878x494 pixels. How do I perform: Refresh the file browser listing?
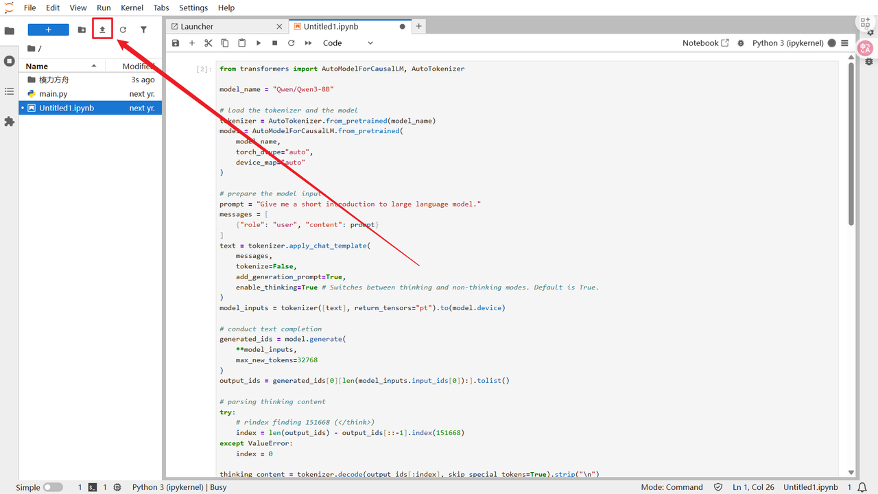point(123,30)
